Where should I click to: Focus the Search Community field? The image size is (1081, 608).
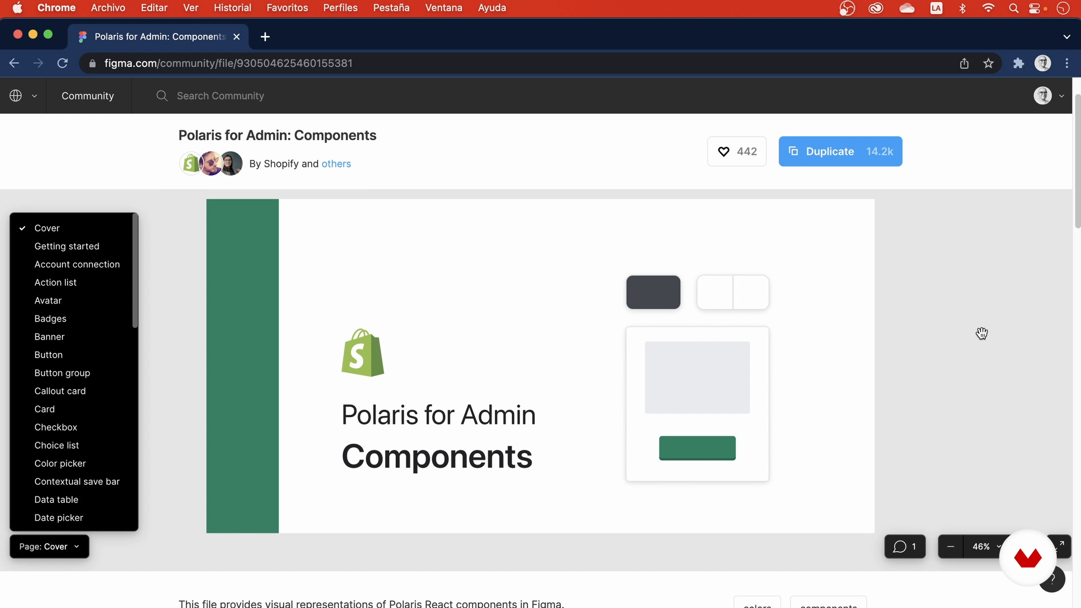pos(220,96)
